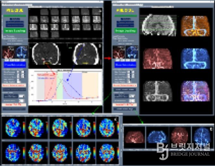Click lowest orange button in left window sidebar

click(15, 104)
